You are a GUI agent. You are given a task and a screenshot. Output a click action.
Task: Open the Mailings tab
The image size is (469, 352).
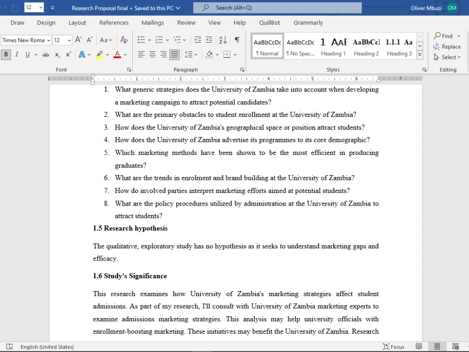[x=152, y=23]
